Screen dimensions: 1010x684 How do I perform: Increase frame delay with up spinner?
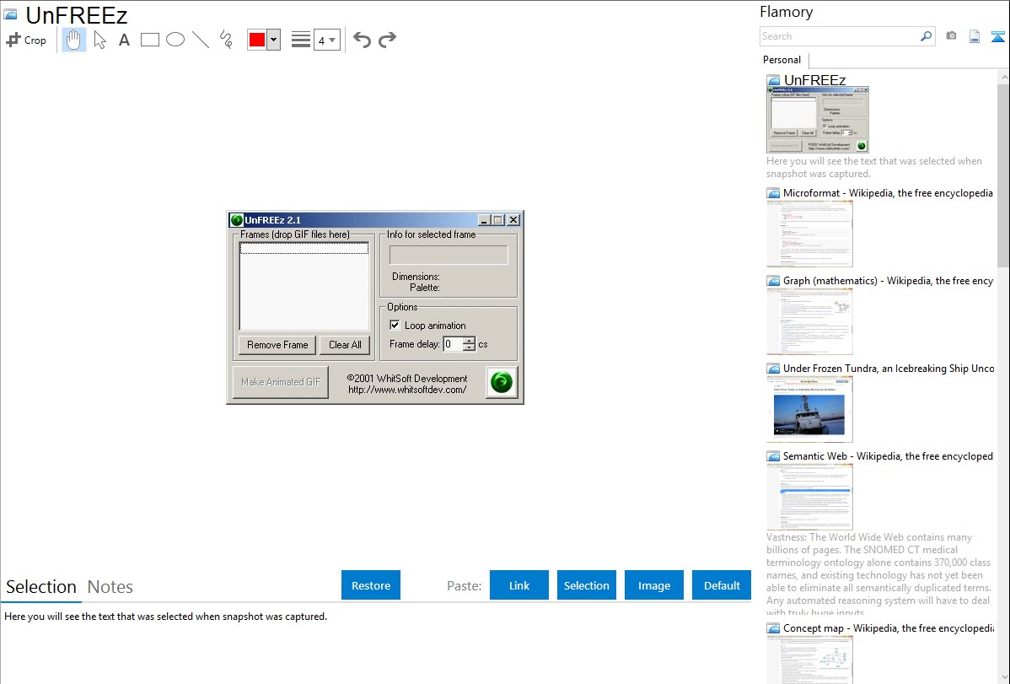pyautogui.click(x=469, y=341)
